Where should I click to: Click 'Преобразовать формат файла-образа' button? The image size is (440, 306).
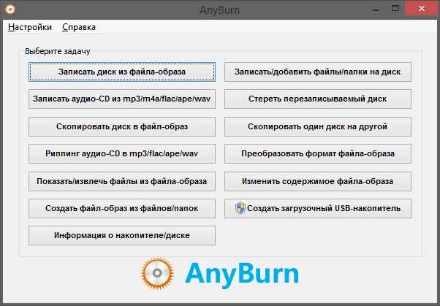click(318, 153)
